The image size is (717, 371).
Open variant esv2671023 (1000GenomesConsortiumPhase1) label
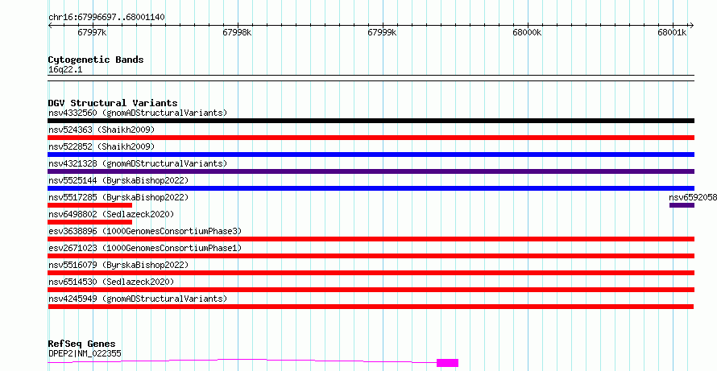tap(145, 249)
